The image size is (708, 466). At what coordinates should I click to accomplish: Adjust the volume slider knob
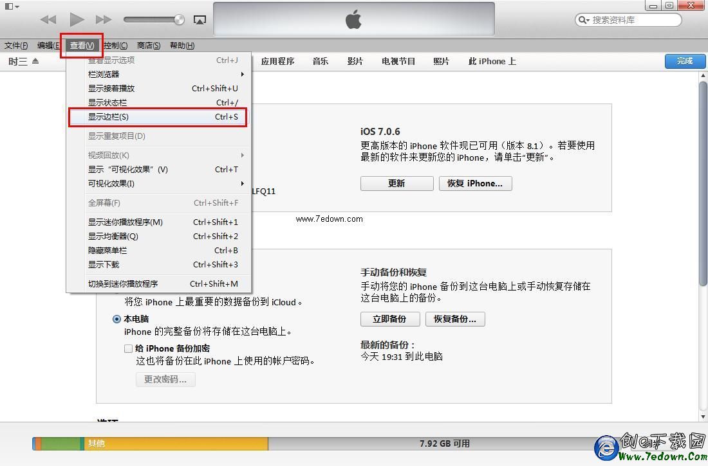[x=179, y=20]
